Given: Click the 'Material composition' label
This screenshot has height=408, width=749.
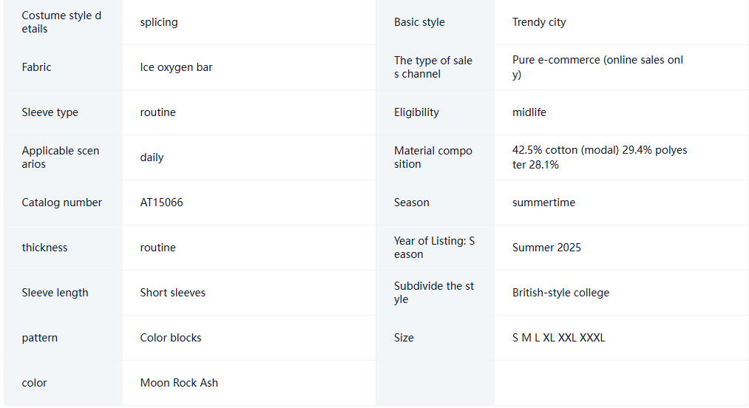Looking at the screenshot, I should 433,157.
